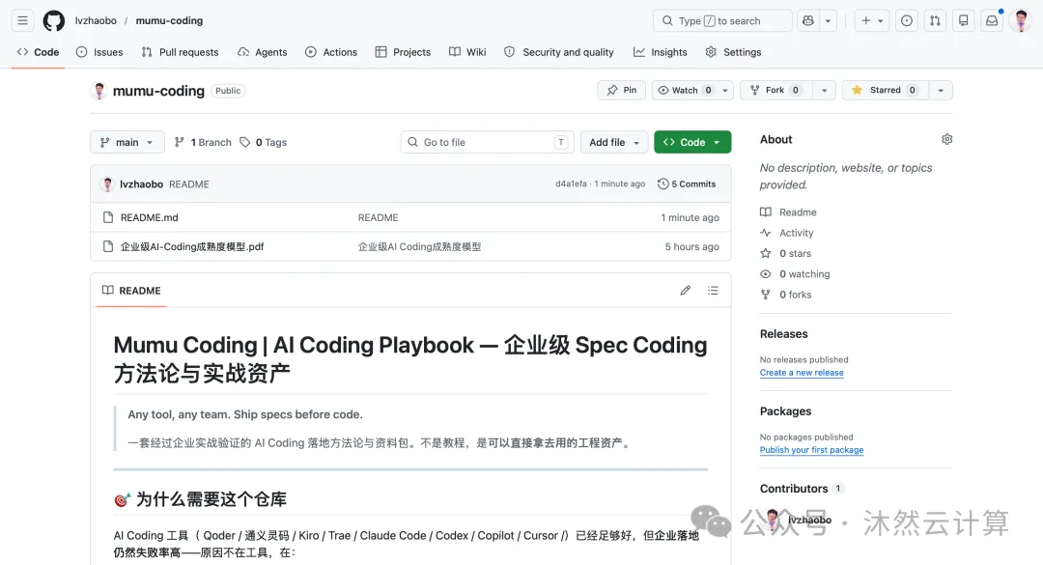Open the Activity link
The image size is (1043, 565).
[787, 233]
